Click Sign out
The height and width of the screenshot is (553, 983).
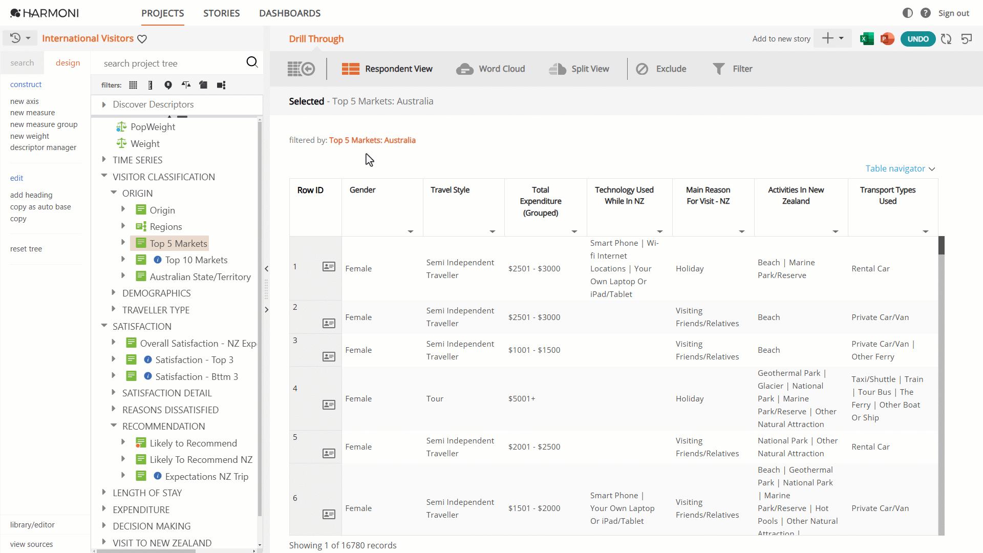click(953, 13)
